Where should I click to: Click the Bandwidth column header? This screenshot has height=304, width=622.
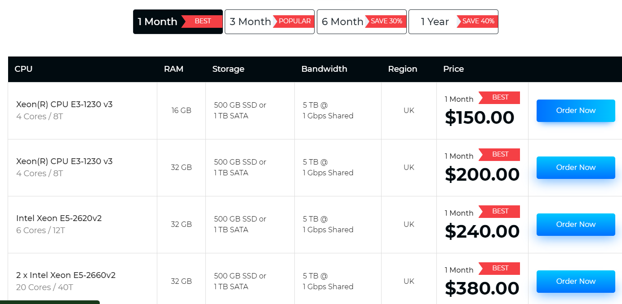pyautogui.click(x=324, y=69)
